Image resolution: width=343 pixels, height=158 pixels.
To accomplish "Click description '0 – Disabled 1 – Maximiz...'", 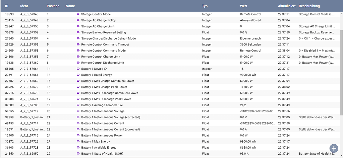I will pos(317,51).
